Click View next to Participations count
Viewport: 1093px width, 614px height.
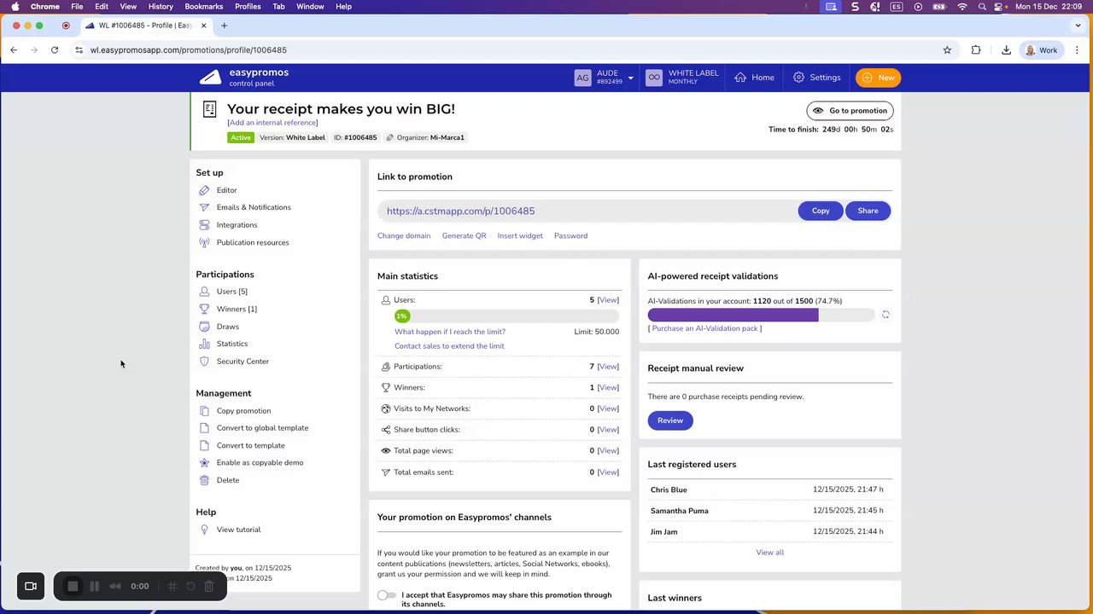click(x=608, y=367)
